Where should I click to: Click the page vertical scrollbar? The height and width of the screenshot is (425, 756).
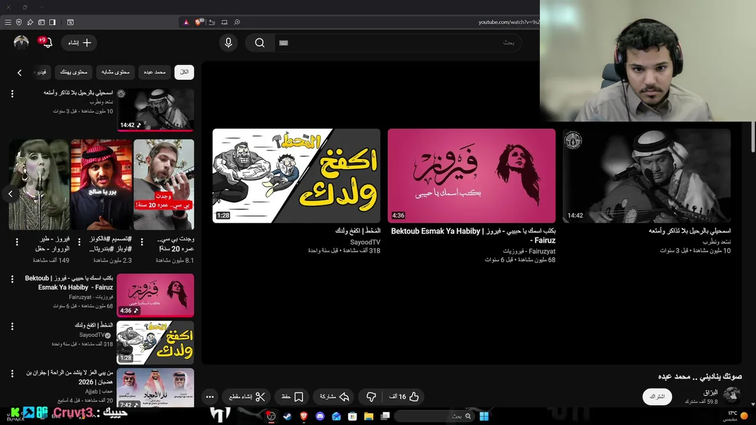pos(753,137)
